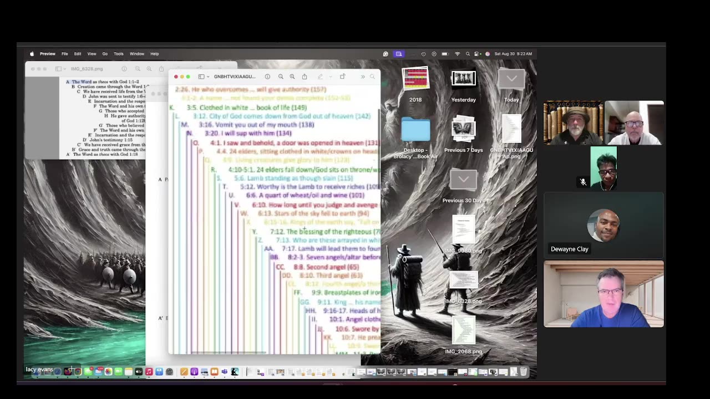The image size is (710, 399).
Task: Zoom out in GNBHTVtXIAAGU window
Action: click(281, 76)
